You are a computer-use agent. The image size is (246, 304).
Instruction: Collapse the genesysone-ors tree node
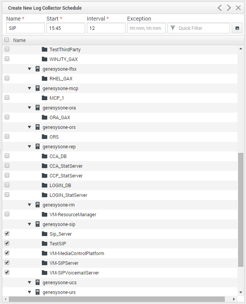click(x=29, y=127)
